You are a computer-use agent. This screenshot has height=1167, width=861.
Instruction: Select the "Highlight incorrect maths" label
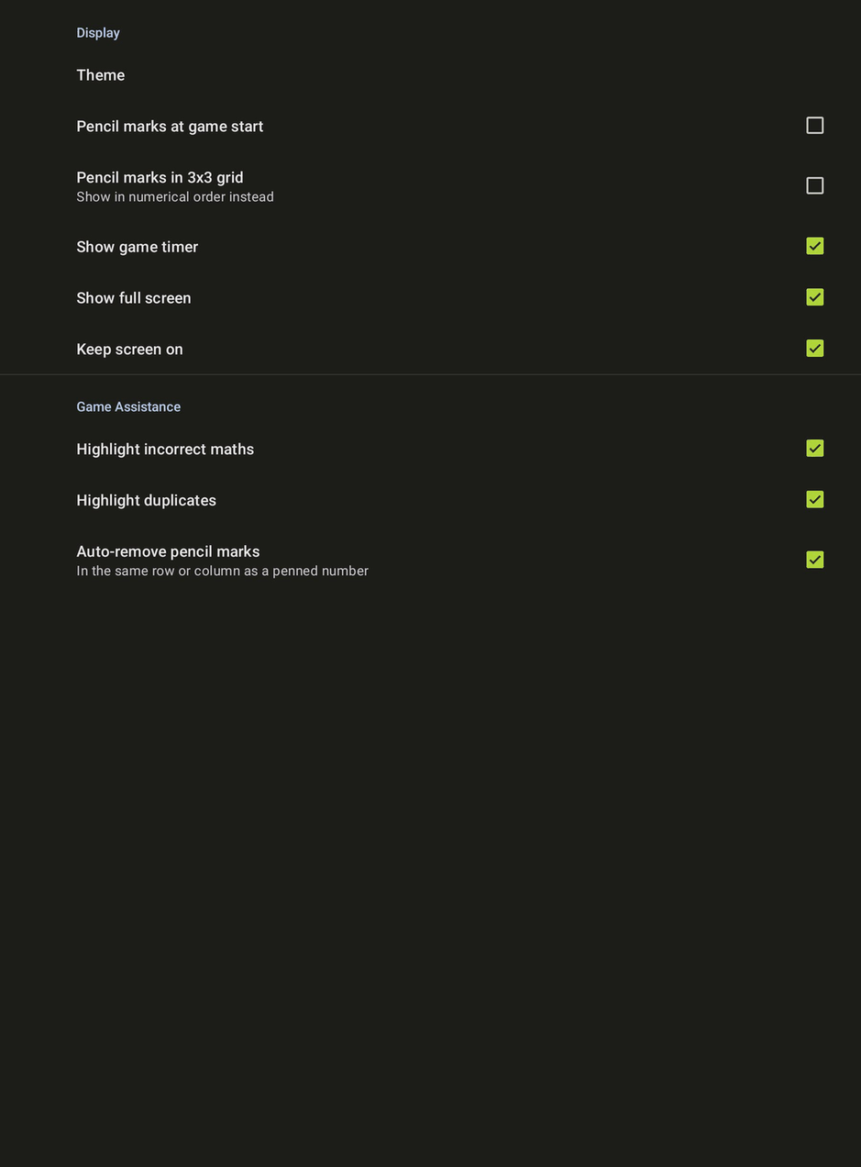tap(165, 450)
